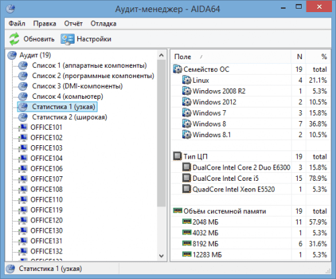Open the Отчёт menu
The image size is (336, 279).
tap(73, 24)
